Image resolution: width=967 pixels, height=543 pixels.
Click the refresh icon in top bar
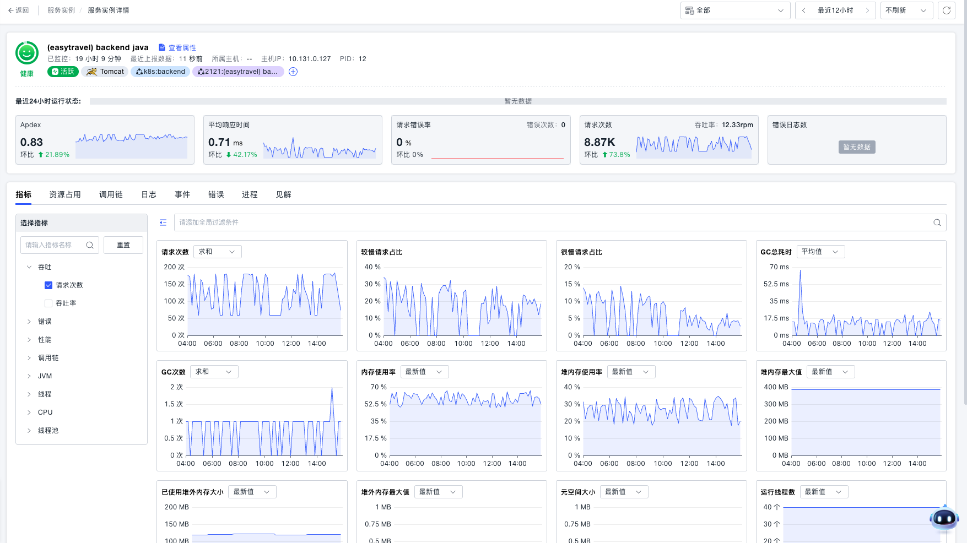click(946, 10)
